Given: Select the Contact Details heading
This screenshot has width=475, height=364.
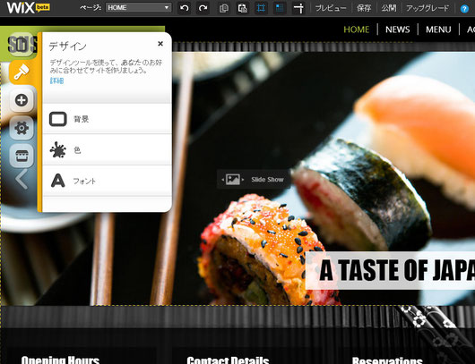Looking at the screenshot, I should (x=228, y=360).
